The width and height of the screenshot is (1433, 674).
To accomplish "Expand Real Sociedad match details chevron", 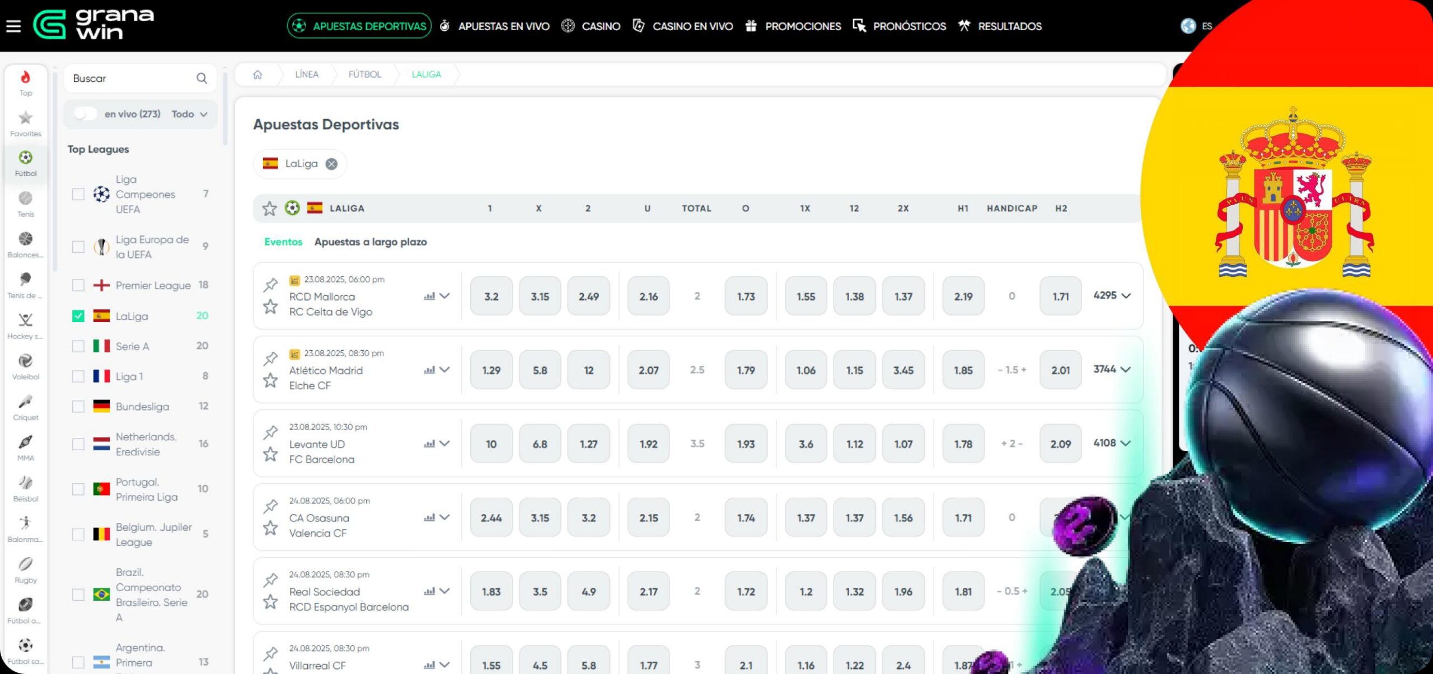I will click(x=444, y=591).
